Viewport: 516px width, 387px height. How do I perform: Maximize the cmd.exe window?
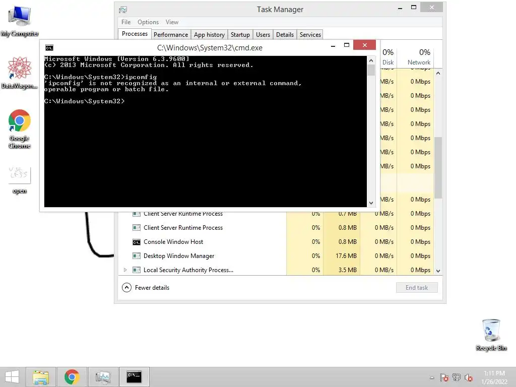point(347,45)
